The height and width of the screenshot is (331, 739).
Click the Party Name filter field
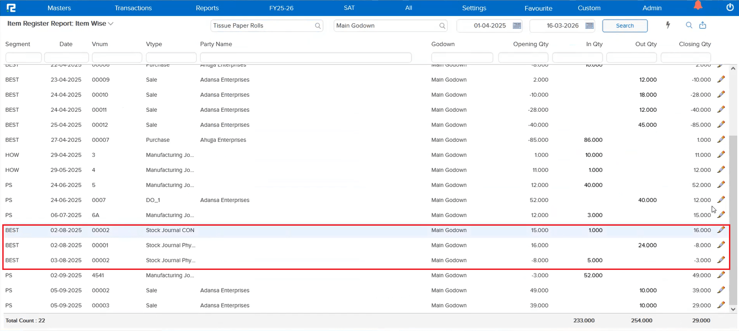tap(306, 57)
